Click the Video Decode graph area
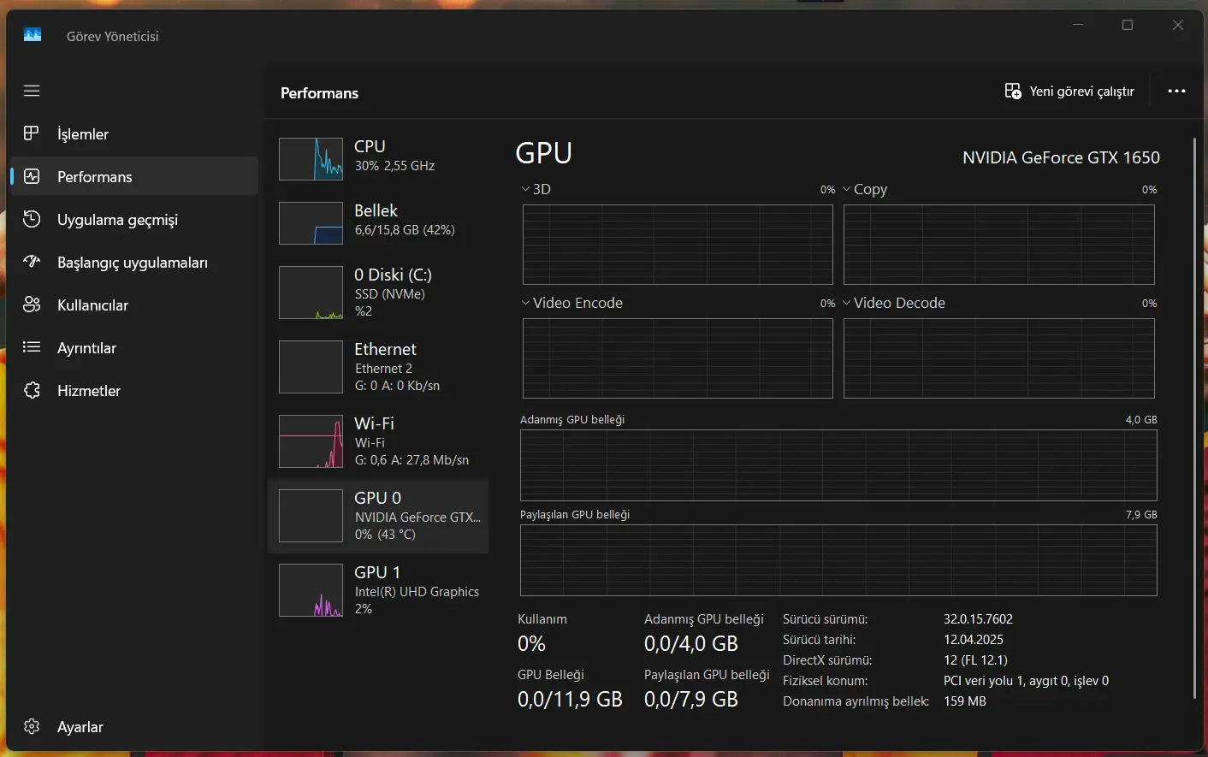This screenshot has height=757, width=1208. 999,358
